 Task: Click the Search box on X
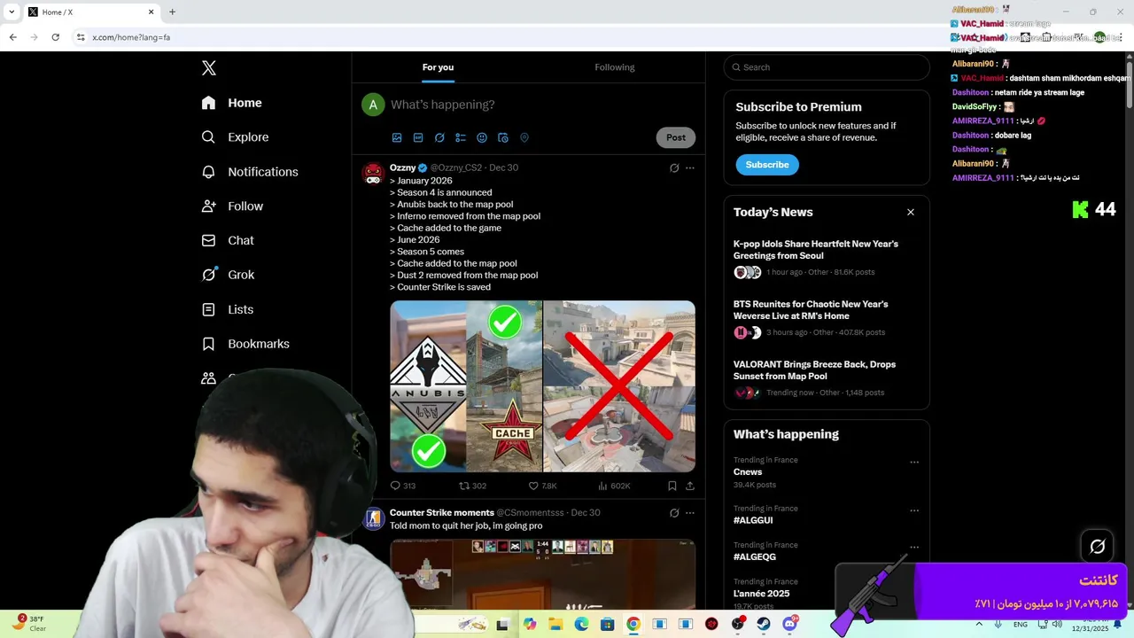(x=827, y=67)
